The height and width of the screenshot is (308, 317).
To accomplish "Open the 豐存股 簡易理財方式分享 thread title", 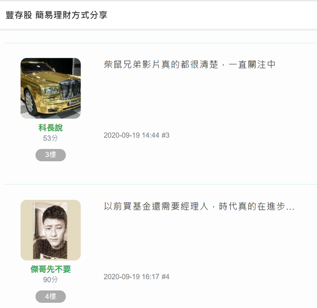I will tap(56, 15).
